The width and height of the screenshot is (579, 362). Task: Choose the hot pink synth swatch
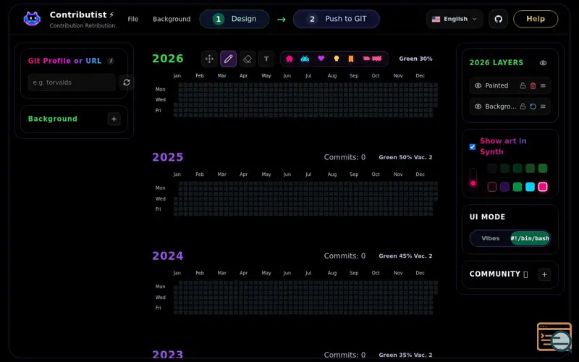click(543, 187)
